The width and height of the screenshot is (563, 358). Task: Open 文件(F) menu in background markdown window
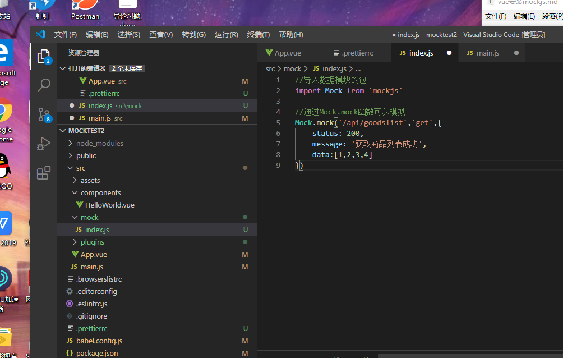[x=496, y=16]
